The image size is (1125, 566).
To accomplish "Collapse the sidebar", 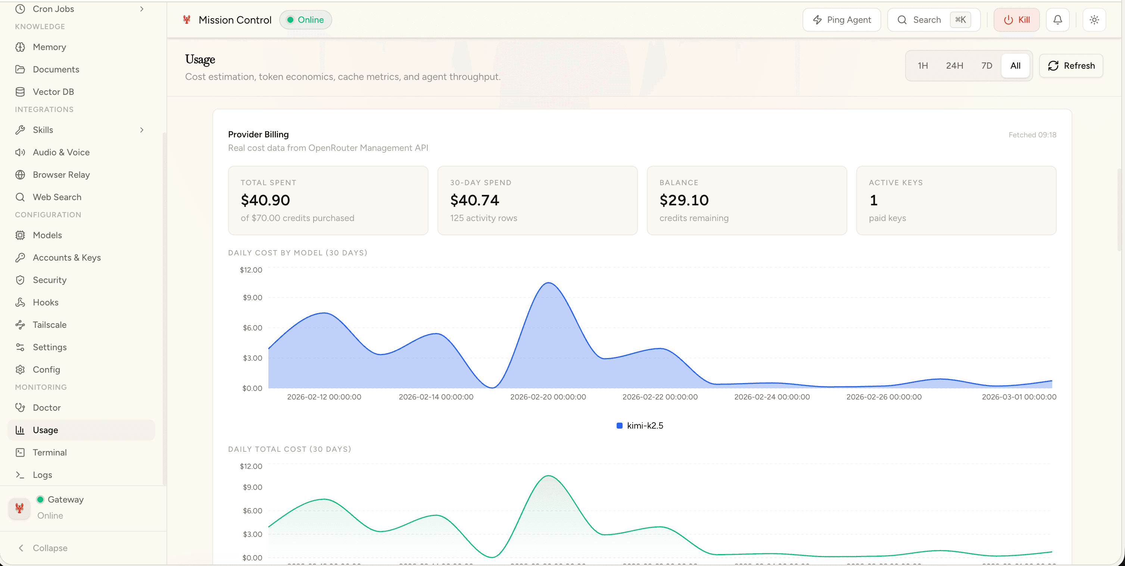I will [50, 548].
